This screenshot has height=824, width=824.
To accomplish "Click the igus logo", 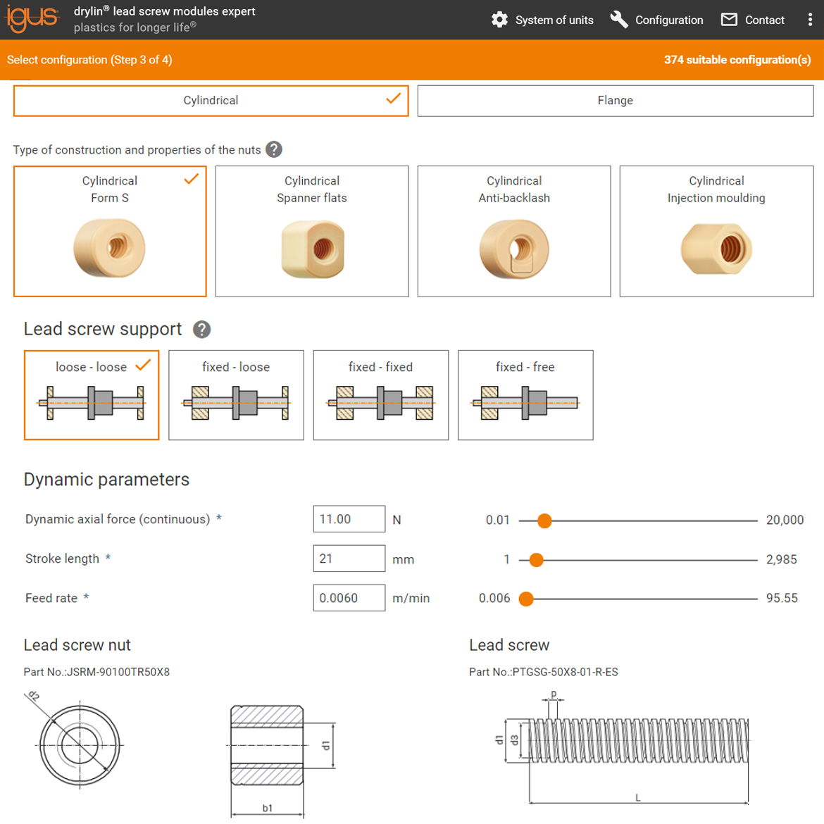I will pos(32,19).
